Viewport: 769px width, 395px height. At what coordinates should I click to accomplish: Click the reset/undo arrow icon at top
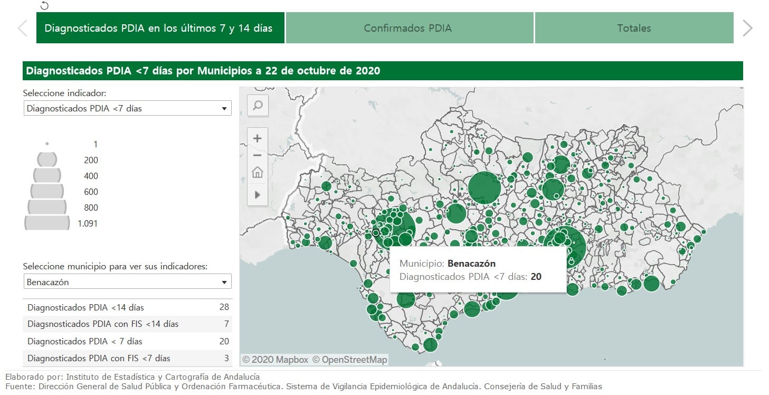[44, 6]
